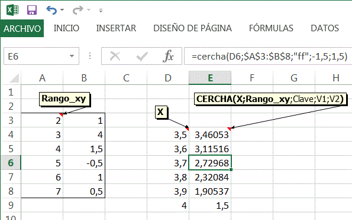The width and height of the screenshot is (352, 220).
Task: Select column F header
Action: pos(252,78)
